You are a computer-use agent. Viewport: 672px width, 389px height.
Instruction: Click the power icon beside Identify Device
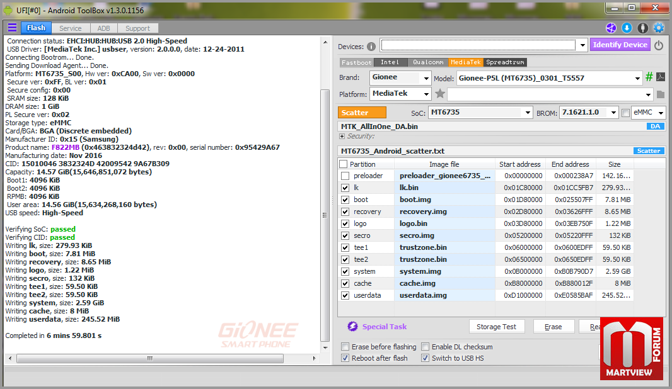[x=659, y=45]
